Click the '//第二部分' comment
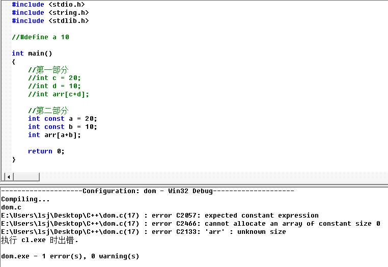 [48, 111]
